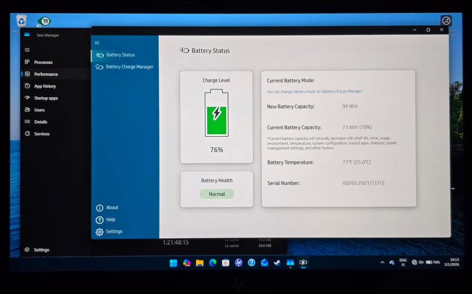The height and width of the screenshot is (294, 472).
Task: Open the battery app hamburger menu
Action: [x=97, y=43]
